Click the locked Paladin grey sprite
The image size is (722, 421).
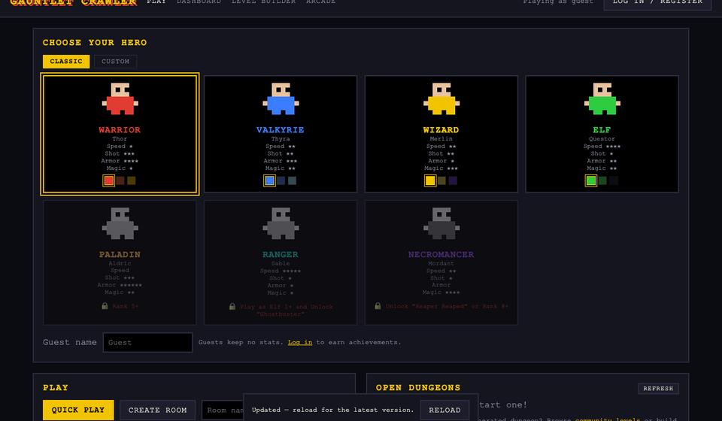[x=120, y=223]
